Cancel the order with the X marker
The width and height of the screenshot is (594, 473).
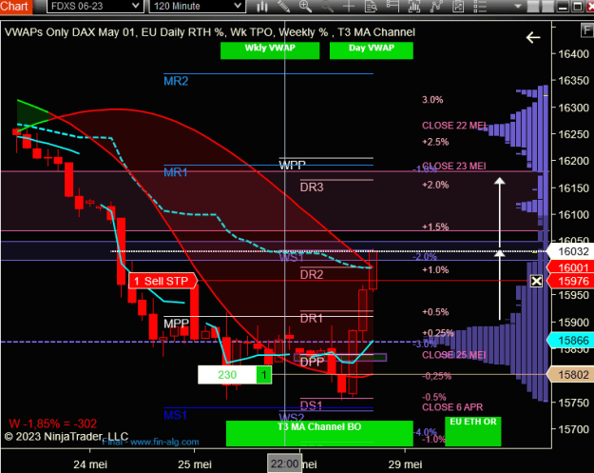[536, 281]
